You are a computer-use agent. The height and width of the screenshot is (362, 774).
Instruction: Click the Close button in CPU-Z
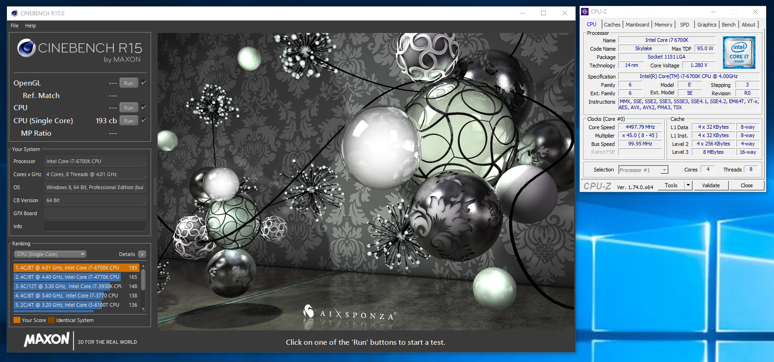[x=747, y=185]
